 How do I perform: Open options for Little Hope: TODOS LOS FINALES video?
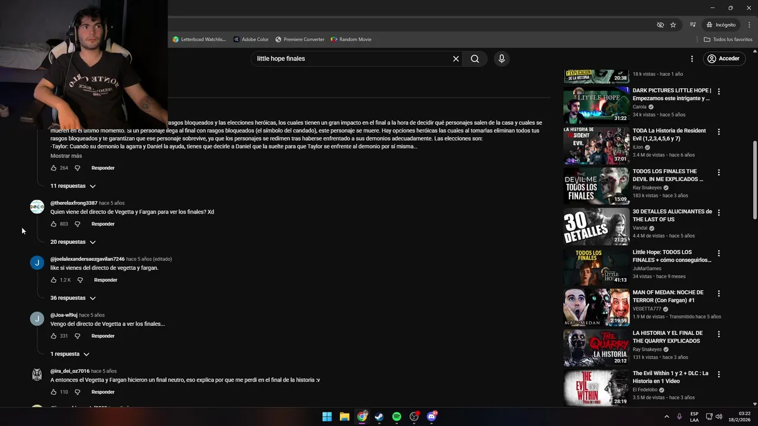point(719,253)
